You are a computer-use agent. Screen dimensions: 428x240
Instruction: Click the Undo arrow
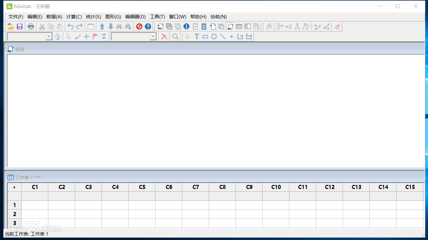tap(71, 27)
